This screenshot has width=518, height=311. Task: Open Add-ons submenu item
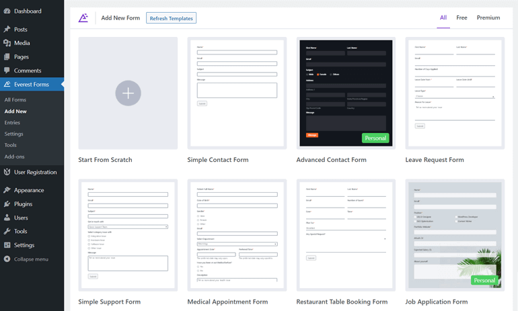[14, 157]
